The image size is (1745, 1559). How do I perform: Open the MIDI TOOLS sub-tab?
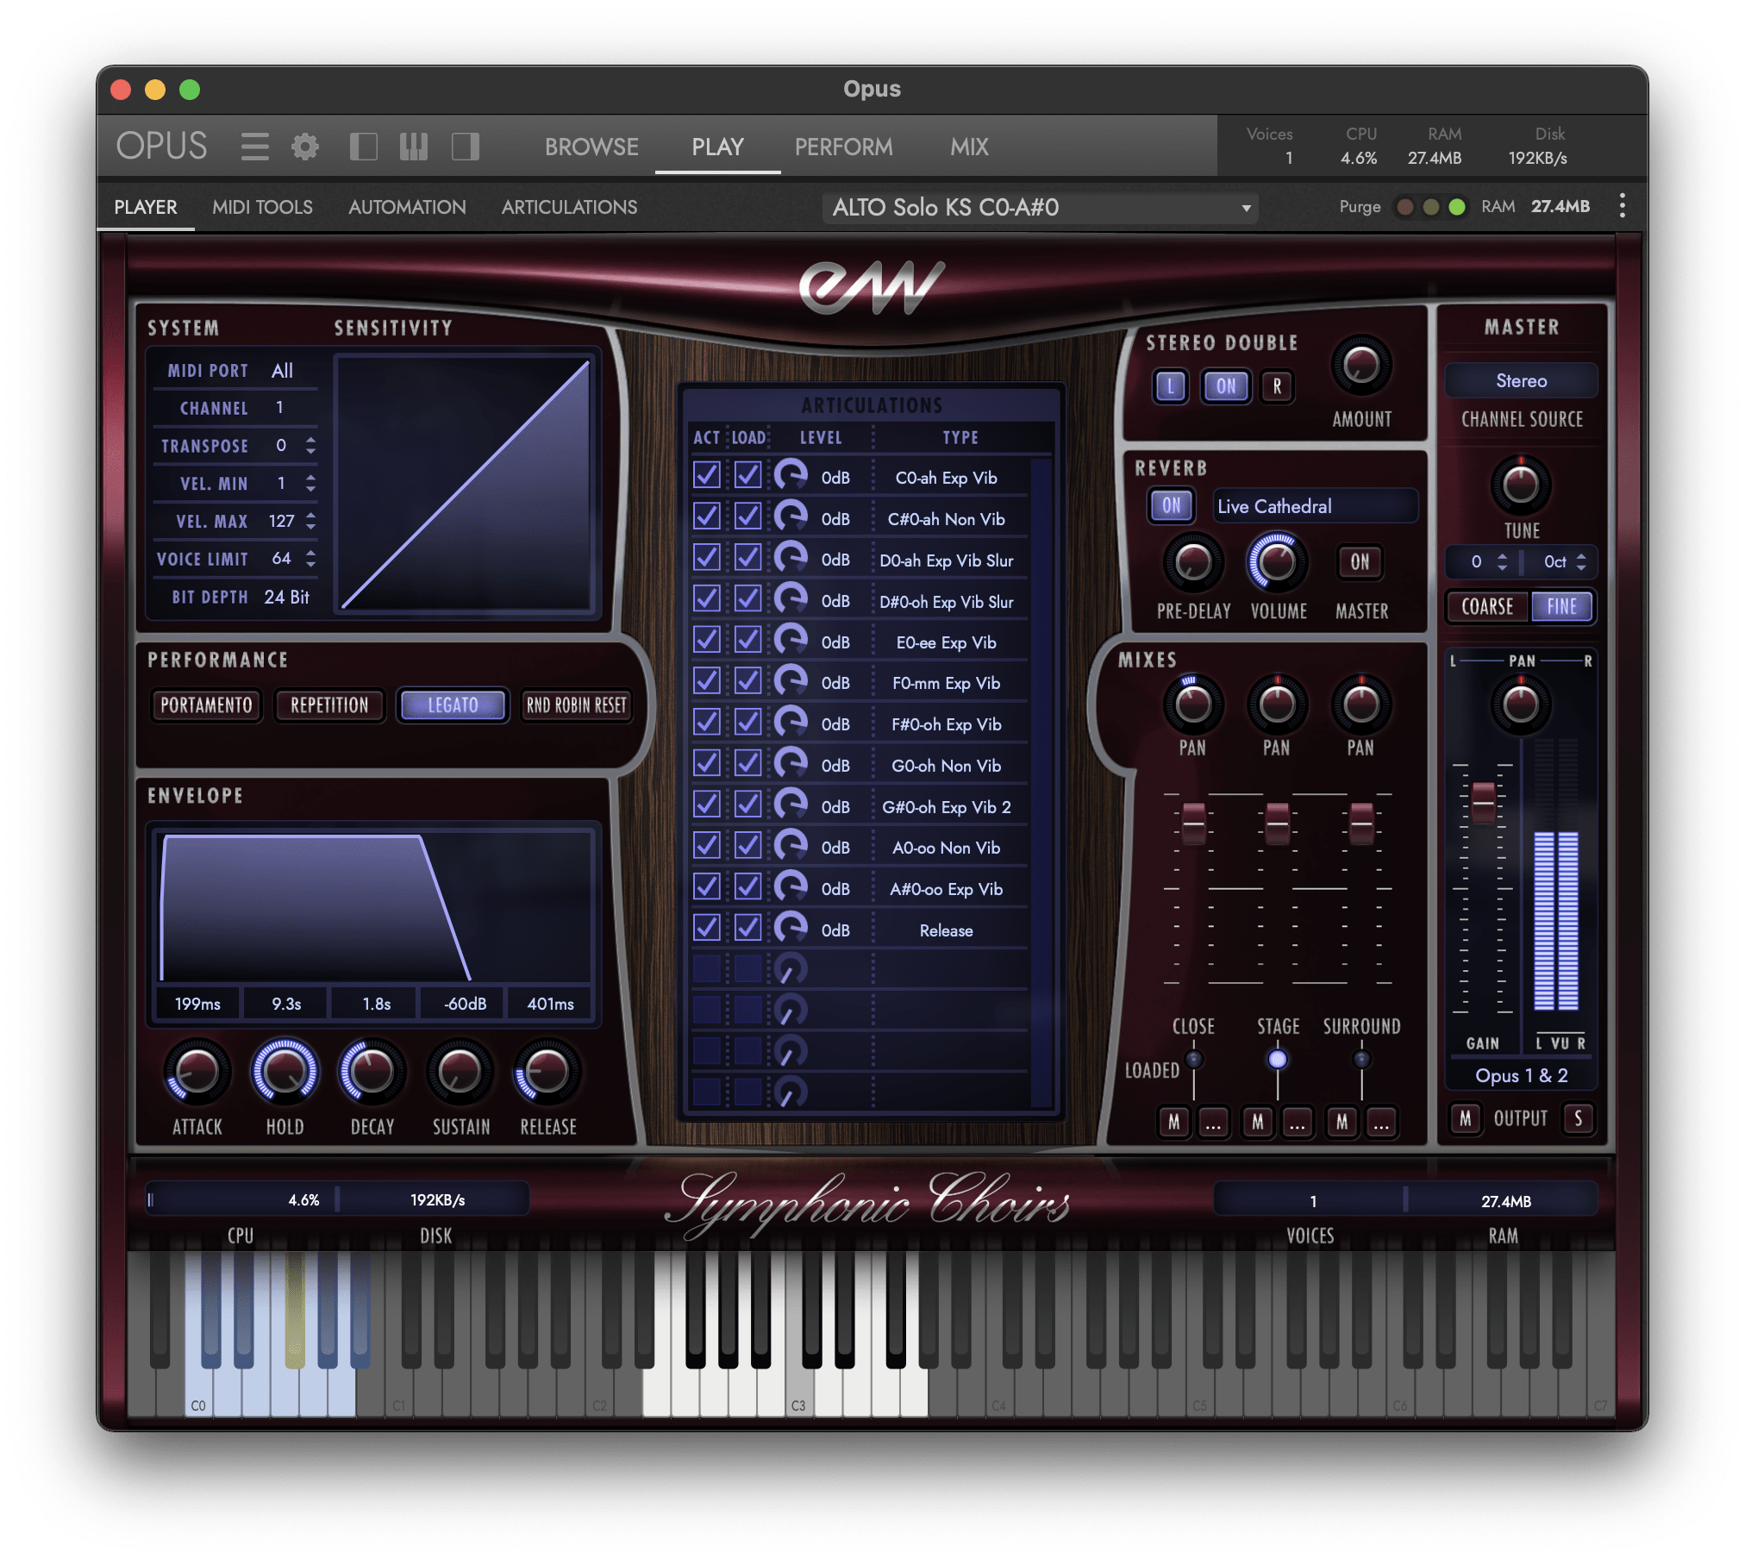click(x=262, y=207)
